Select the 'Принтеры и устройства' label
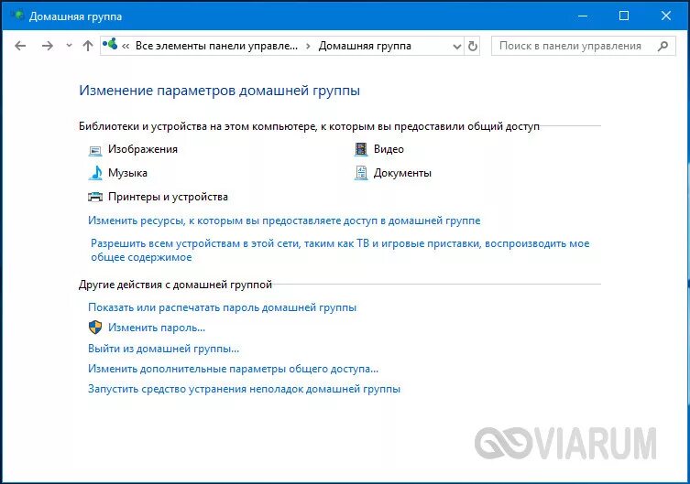The height and width of the screenshot is (484, 690). coord(168,197)
